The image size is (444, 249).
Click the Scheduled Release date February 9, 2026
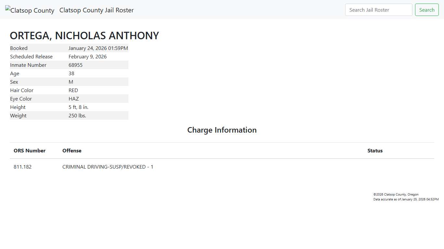coord(87,56)
